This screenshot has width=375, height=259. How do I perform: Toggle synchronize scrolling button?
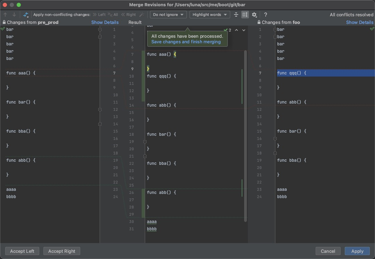(245, 15)
